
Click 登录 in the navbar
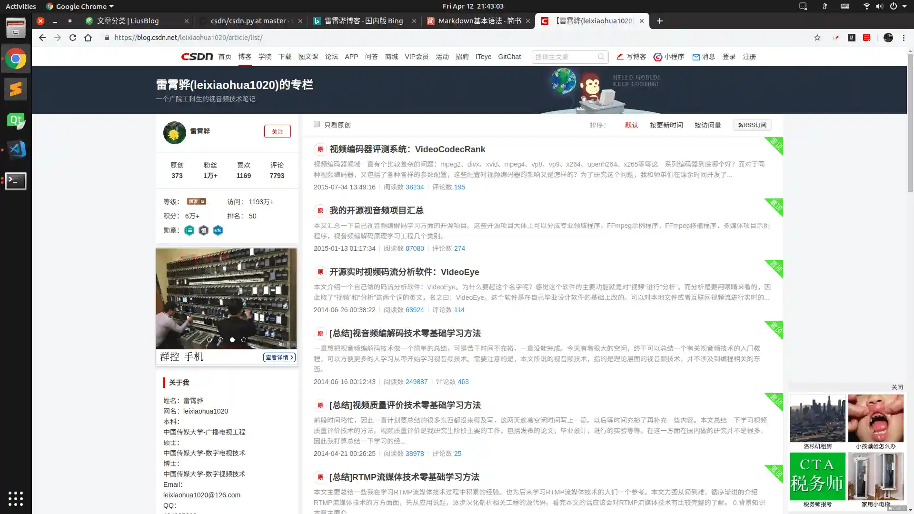(x=729, y=57)
